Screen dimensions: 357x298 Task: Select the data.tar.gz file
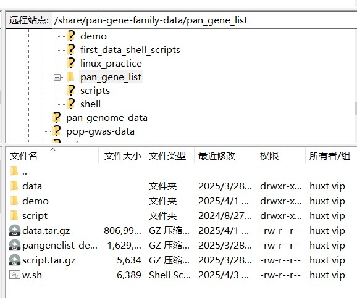[46, 231]
